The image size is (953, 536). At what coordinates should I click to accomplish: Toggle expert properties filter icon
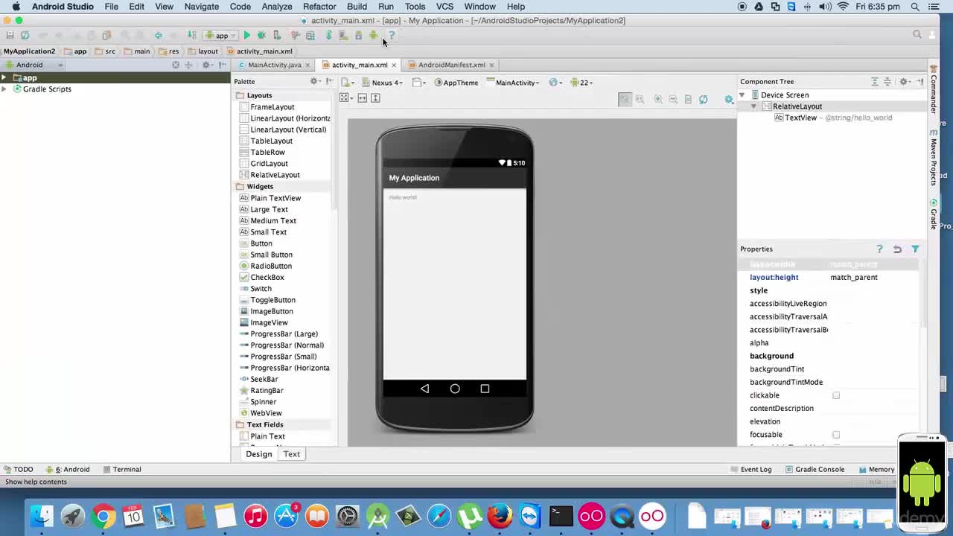pyautogui.click(x=915, y=249)
